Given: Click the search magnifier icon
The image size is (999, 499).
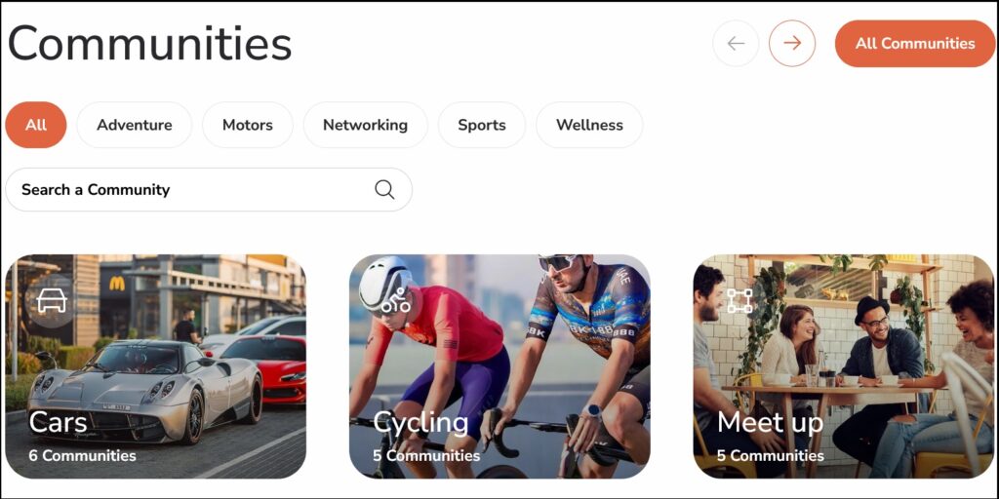Looking at the screenshot, I should 384,190.
